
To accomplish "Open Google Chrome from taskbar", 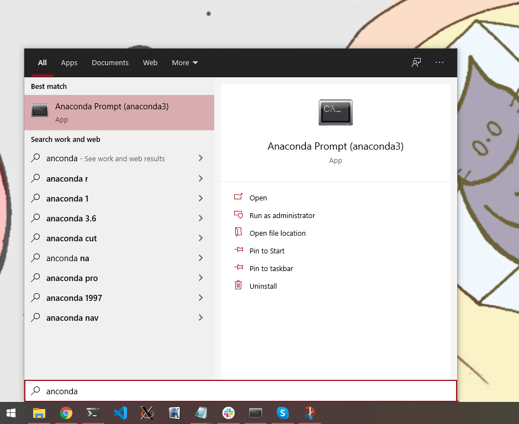I will [x=66, y=413].
